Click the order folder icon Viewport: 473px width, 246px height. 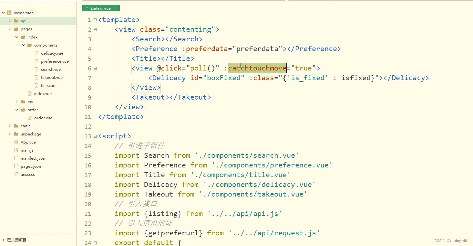tap(23, 110)
